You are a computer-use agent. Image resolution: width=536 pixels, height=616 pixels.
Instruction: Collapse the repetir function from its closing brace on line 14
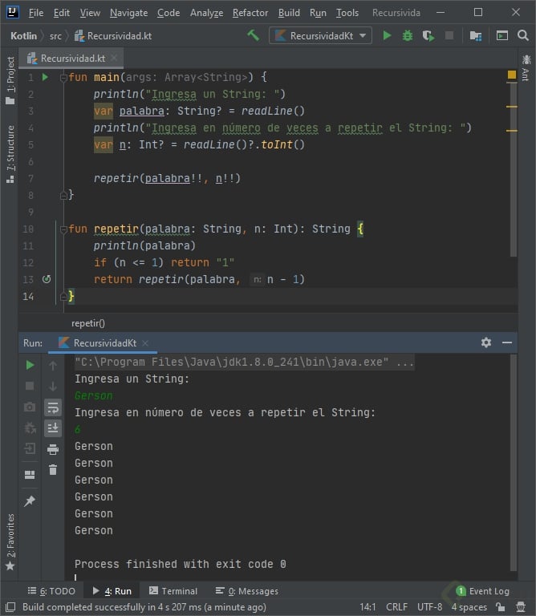click(x=63, y=297)
